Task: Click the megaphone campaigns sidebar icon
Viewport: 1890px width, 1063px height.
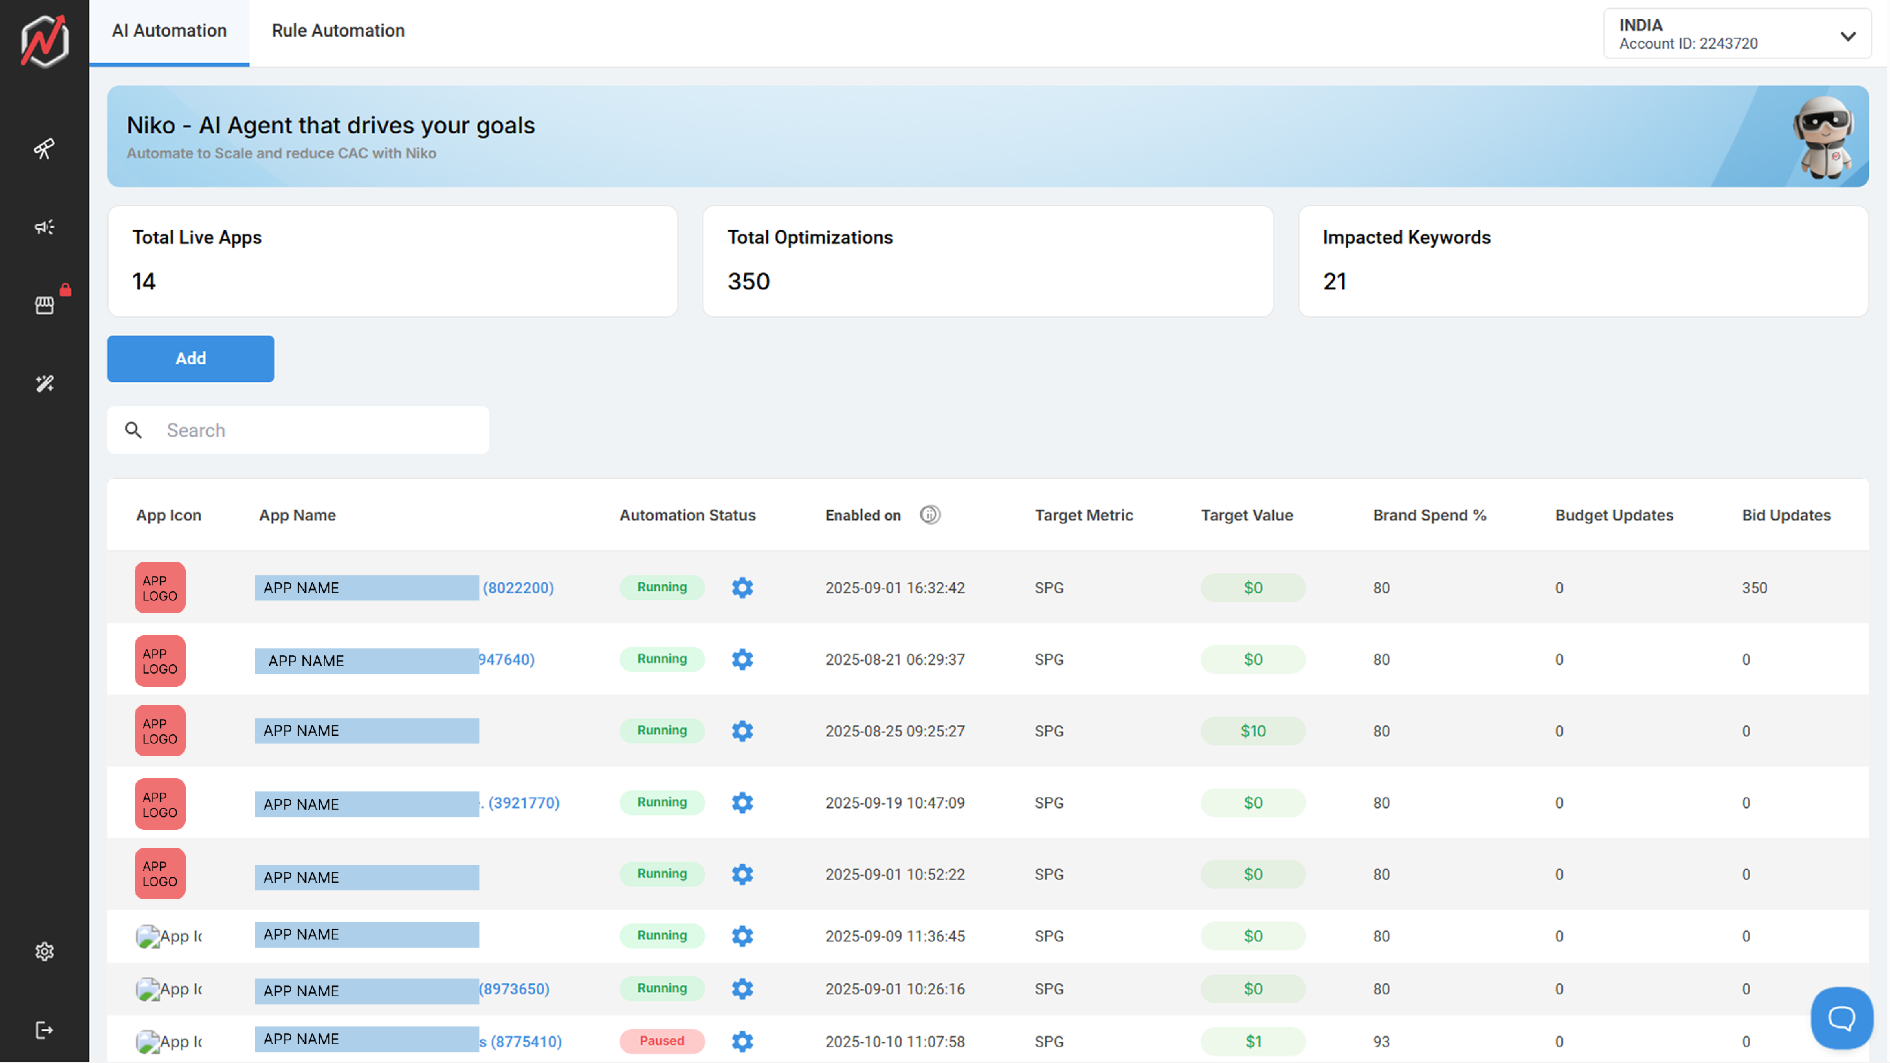Action: [44, 227]
